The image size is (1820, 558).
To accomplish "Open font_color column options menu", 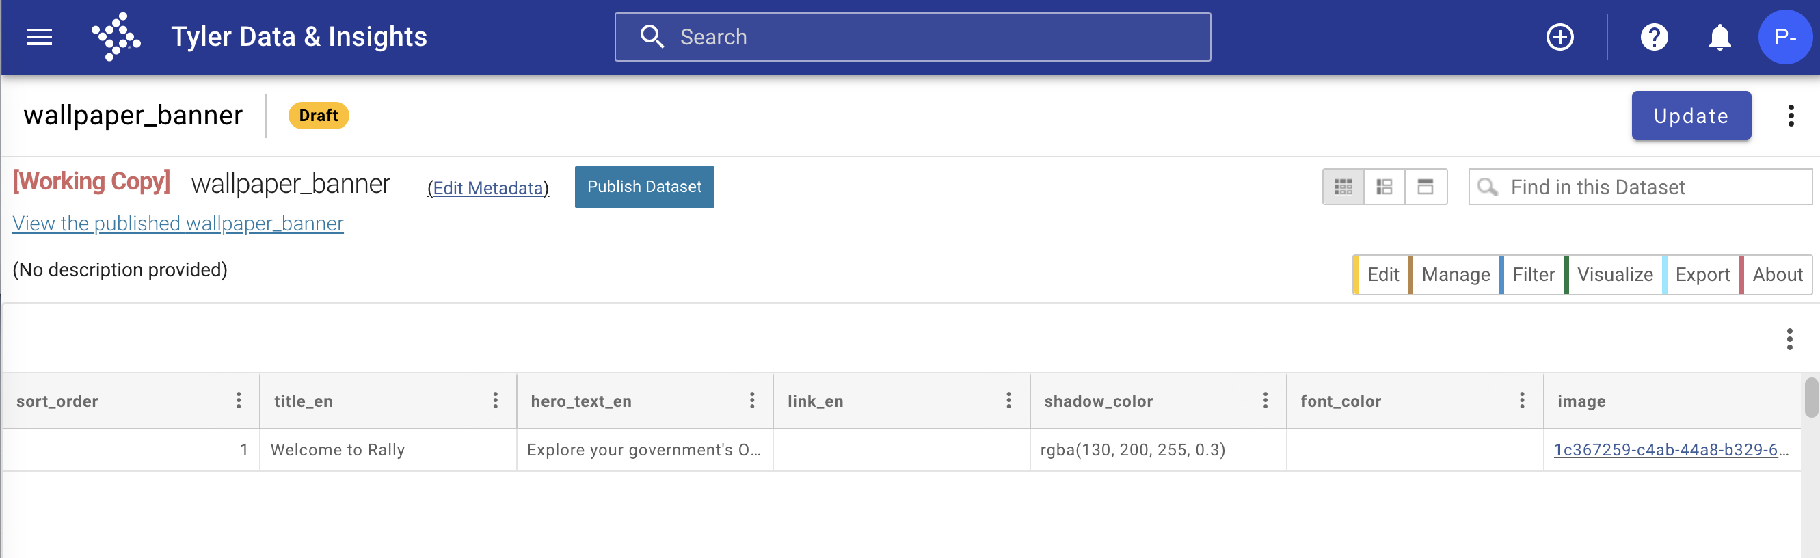I will 1521,401.
